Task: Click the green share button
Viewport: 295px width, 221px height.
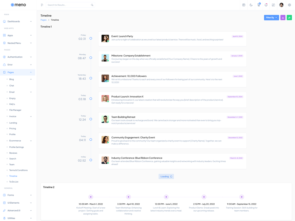Action: (289, 18)
